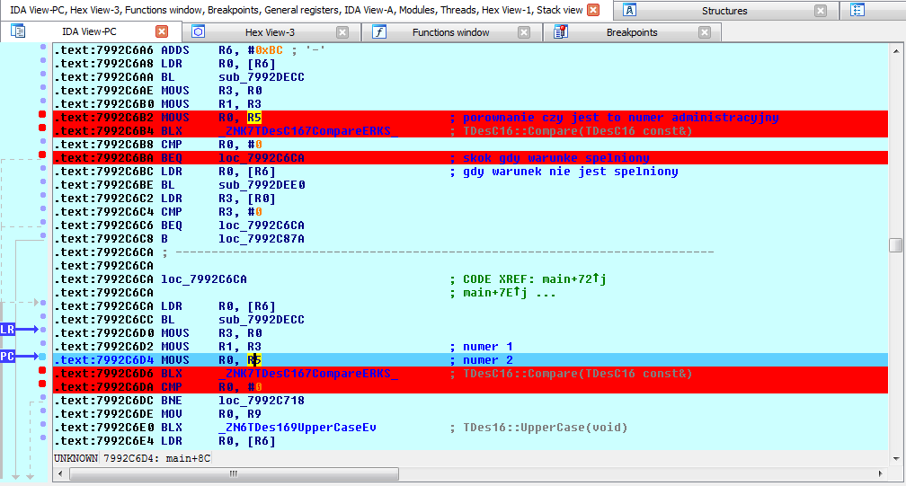The image size is (906, 486).
Task: Toggle breakpoint at address 7992C6BA
Action: (42, 155)
